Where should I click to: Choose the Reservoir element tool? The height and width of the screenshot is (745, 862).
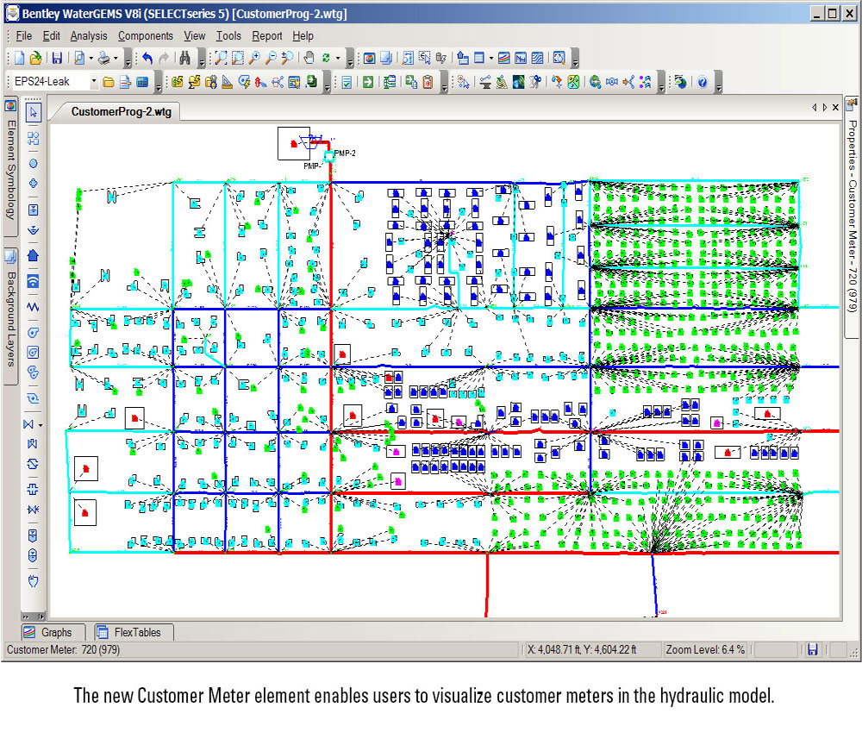(34, 229)
